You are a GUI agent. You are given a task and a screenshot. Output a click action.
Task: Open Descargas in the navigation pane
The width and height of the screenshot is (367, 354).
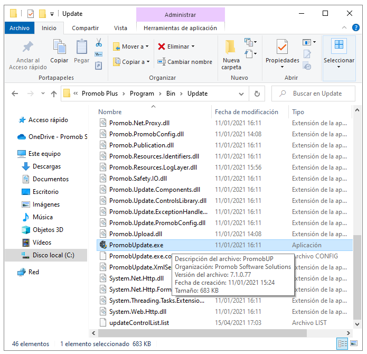point(46,166)
